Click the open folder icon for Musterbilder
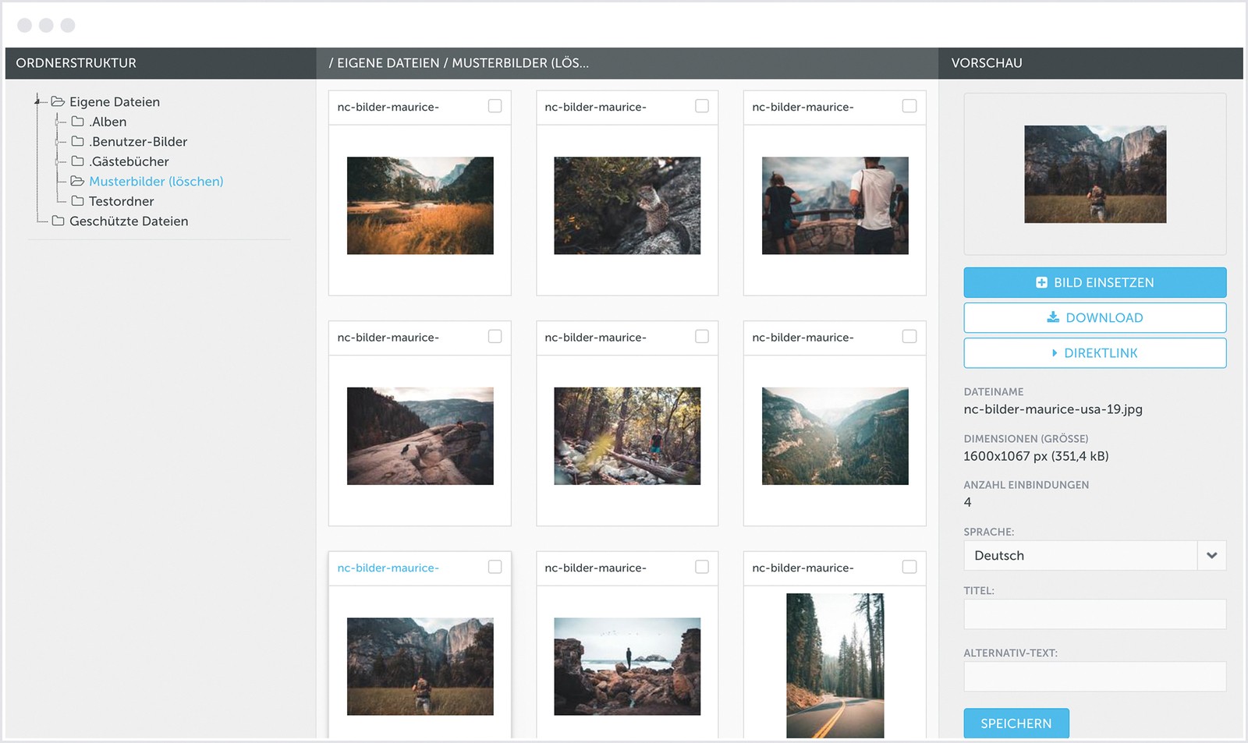Viewport: 1248px width, 743px height. coord(77,181)
